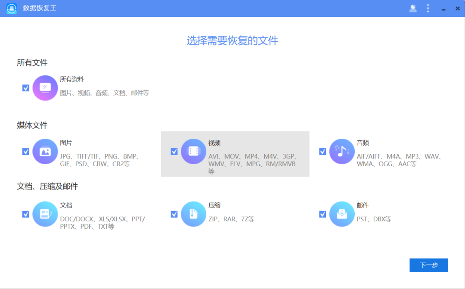Click the 数据恢复王 app logo in title bar
The width and height of the screenshot is (465, 289).
pyautogui.click(x=11, y=8)
